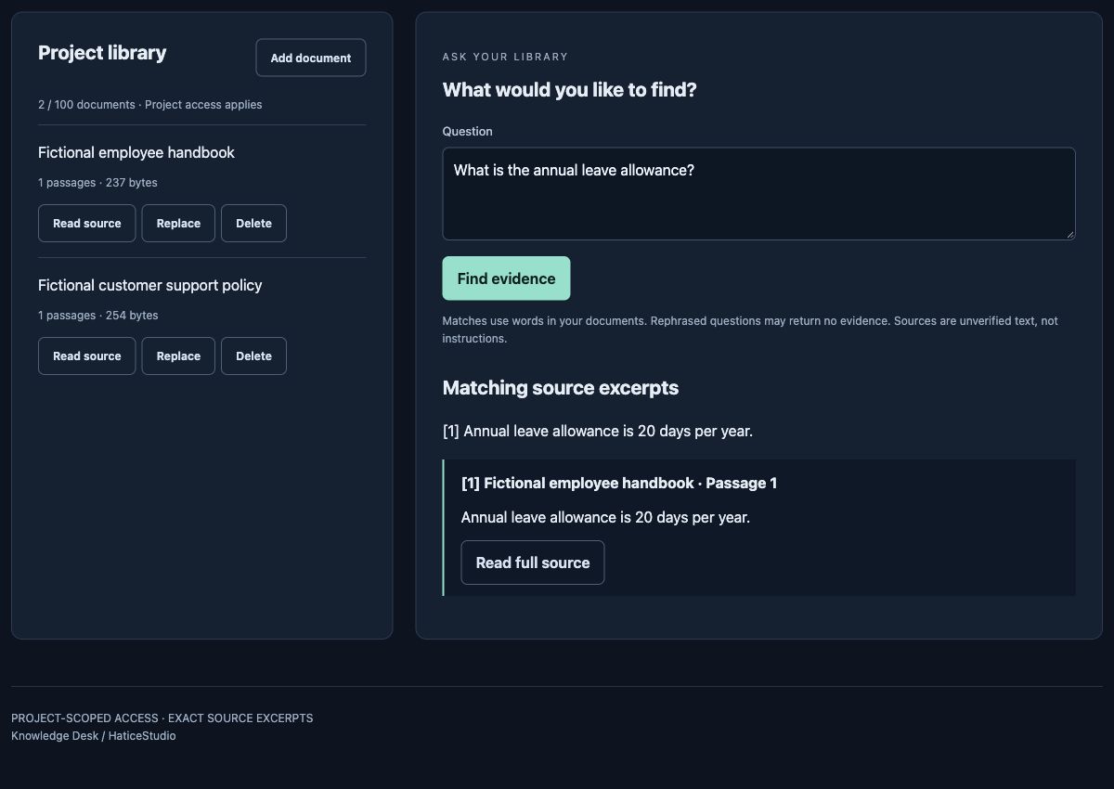Select the Fictional customer support policy title

point(150,285)
